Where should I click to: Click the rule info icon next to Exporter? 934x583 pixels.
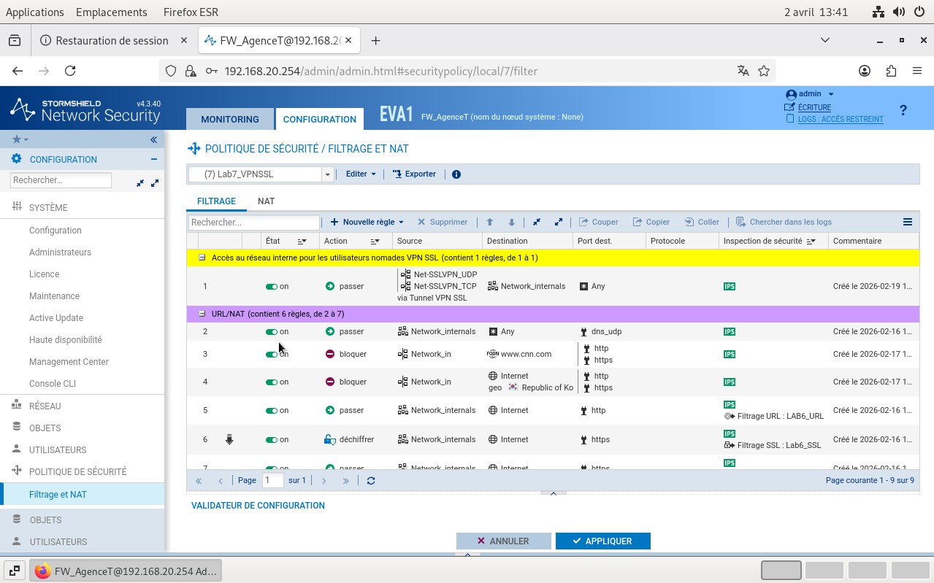(456, 174)
